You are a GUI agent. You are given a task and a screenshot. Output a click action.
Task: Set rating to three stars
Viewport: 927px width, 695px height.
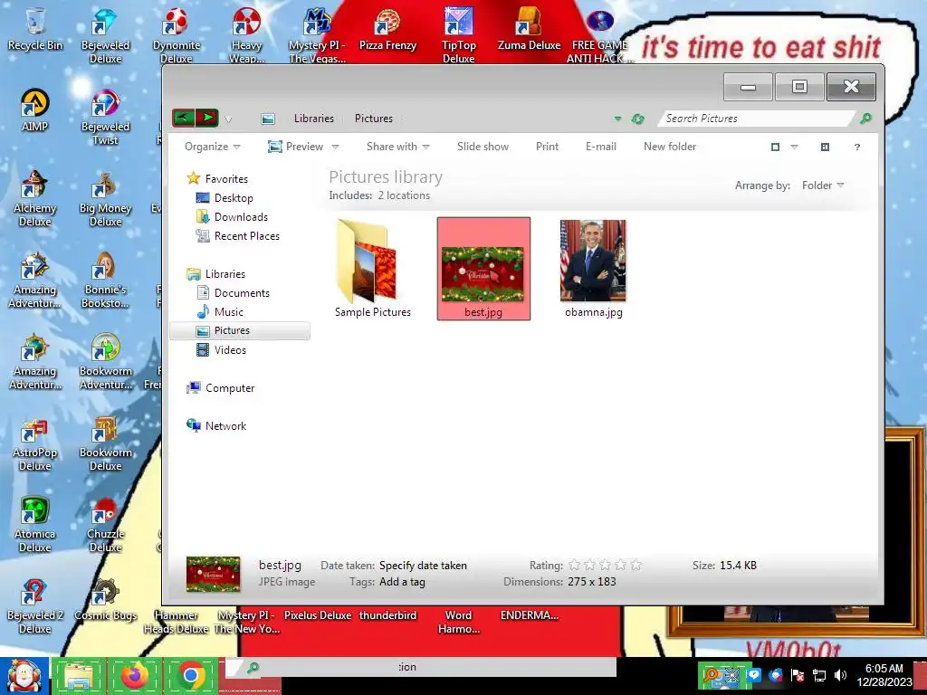[x=605, y=565]
